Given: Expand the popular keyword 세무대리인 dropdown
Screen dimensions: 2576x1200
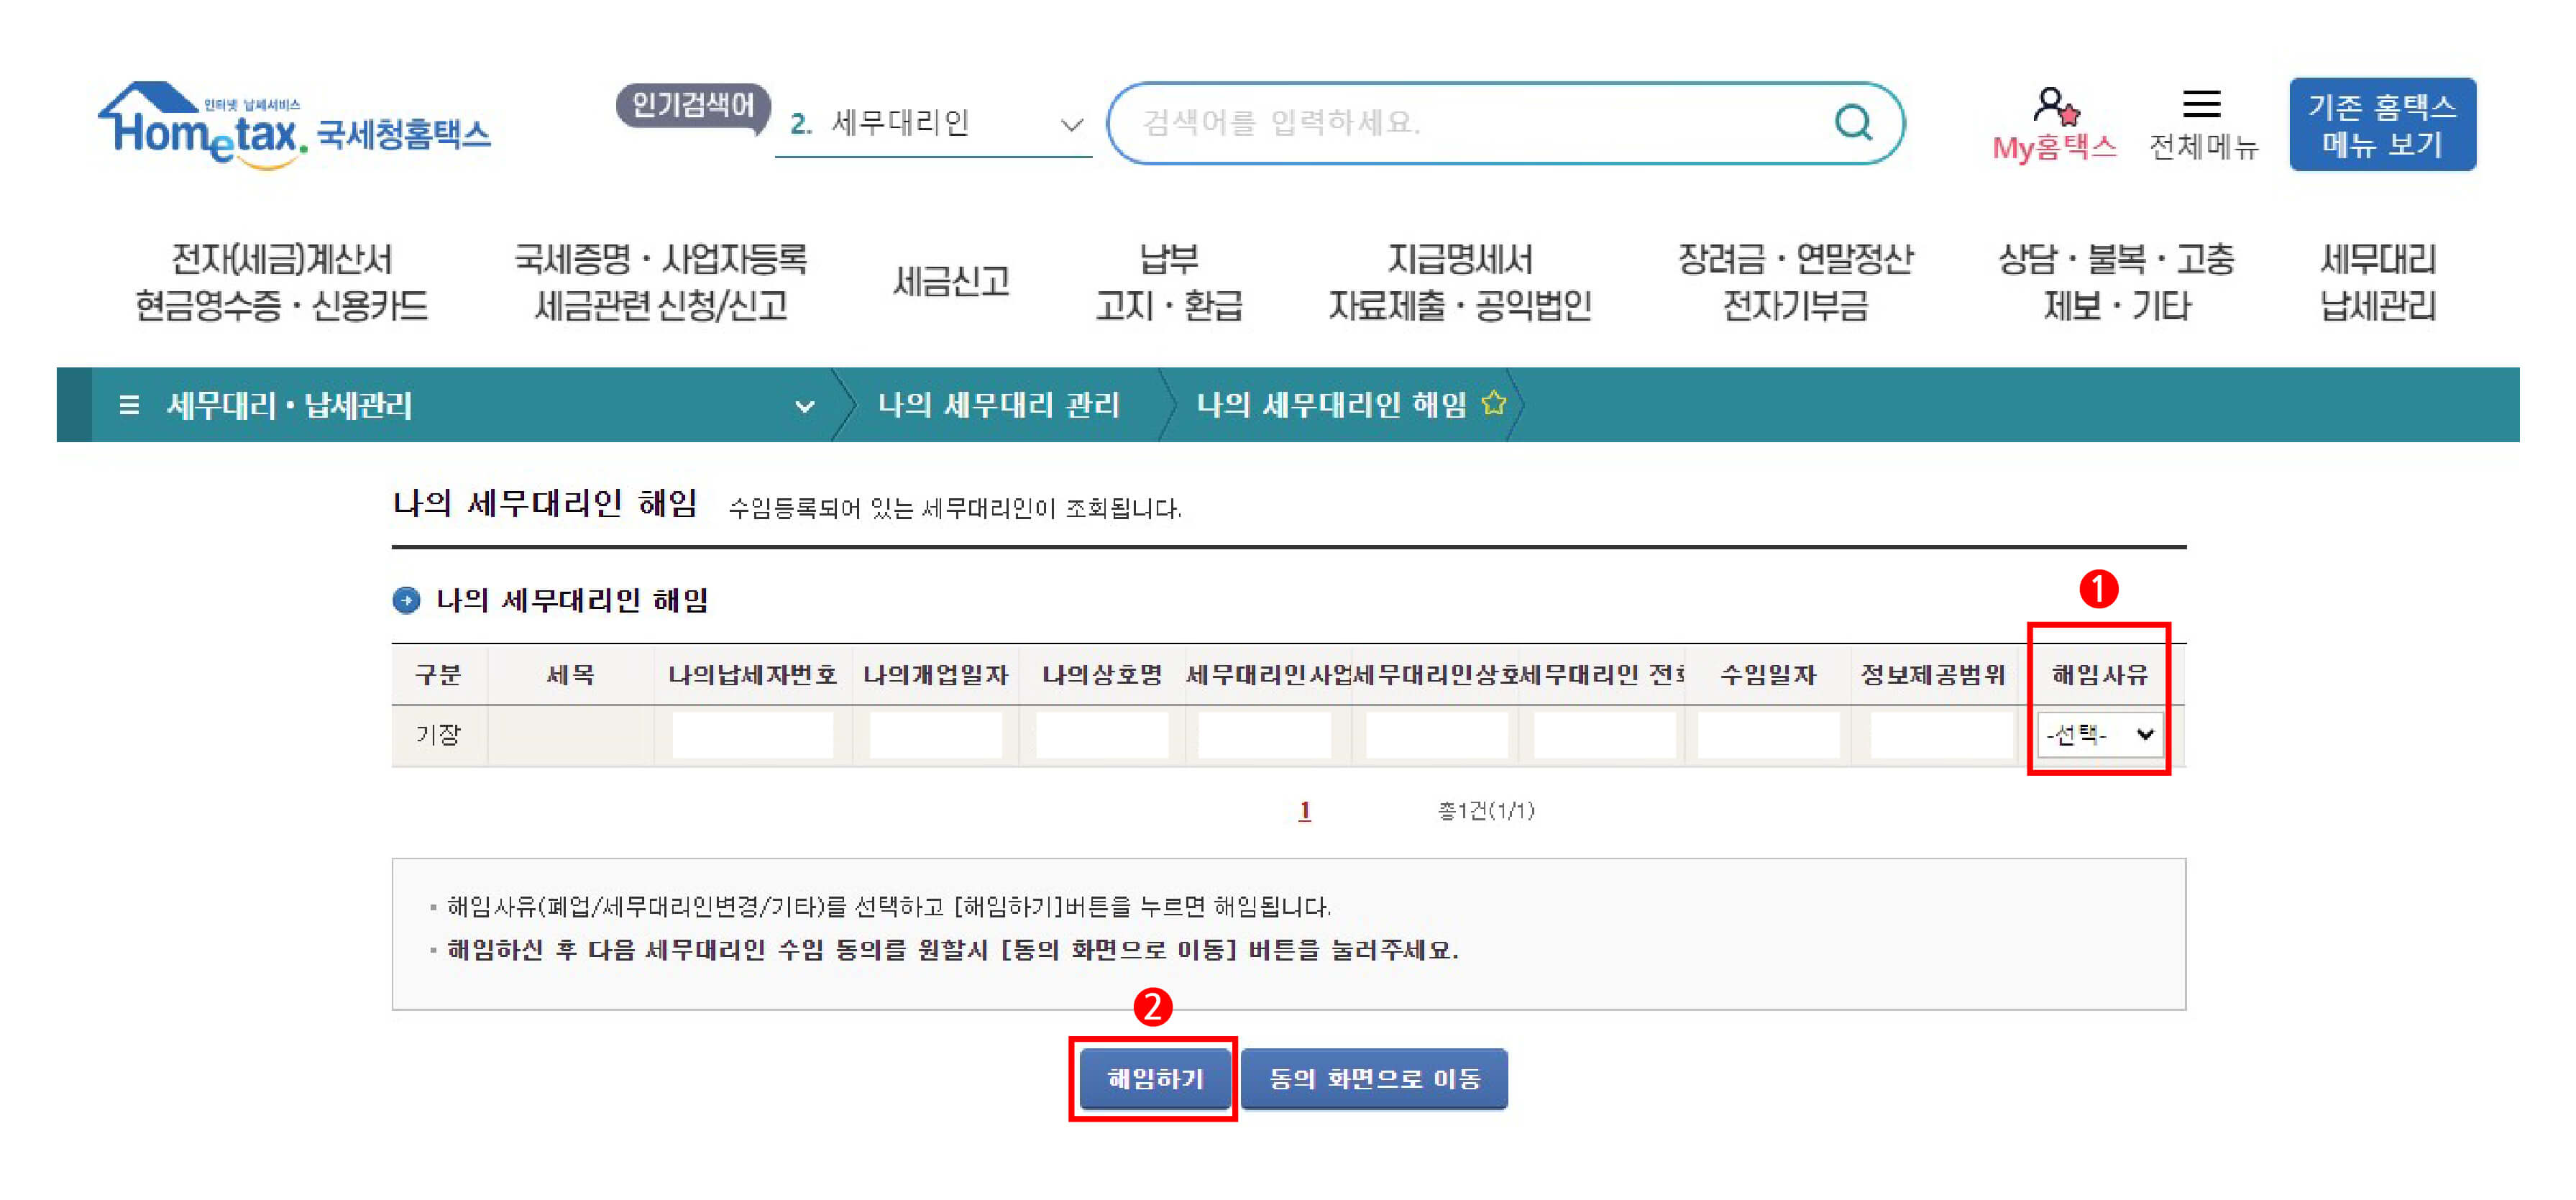Looking at the screenshot, I should click(x=1071, y=125).
